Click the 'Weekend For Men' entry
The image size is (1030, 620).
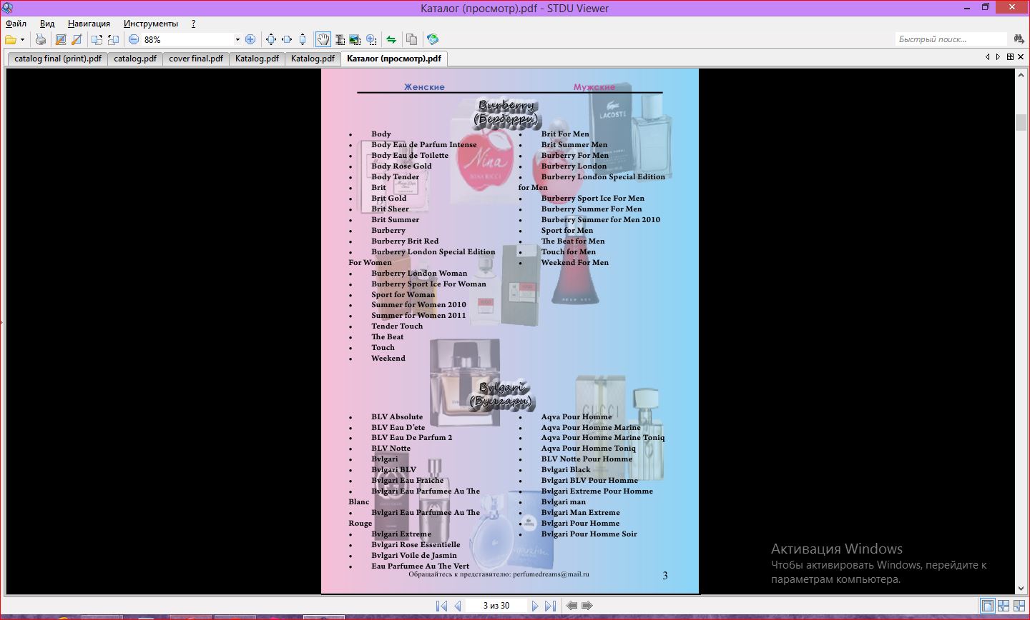click(575, 262)
